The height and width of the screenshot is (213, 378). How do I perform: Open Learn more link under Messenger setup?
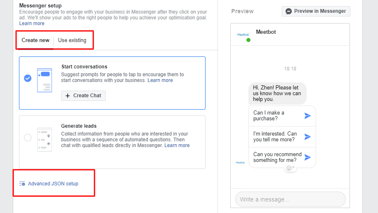[32, 23]
